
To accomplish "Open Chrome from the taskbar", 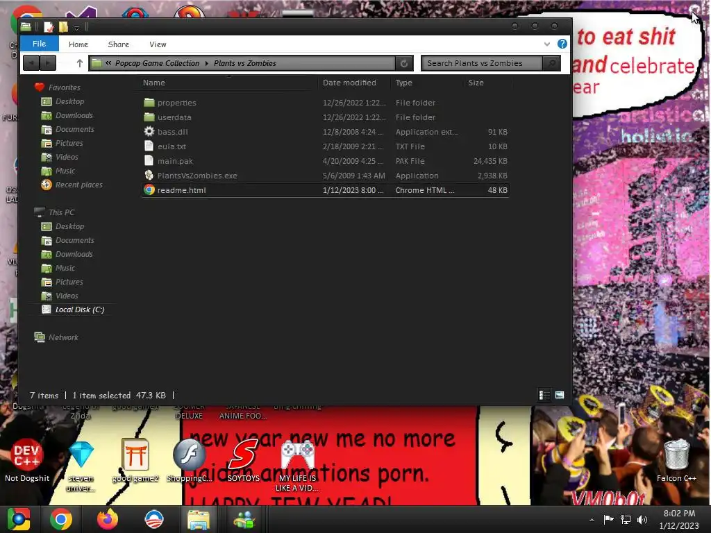I will [x=61, y=519].
